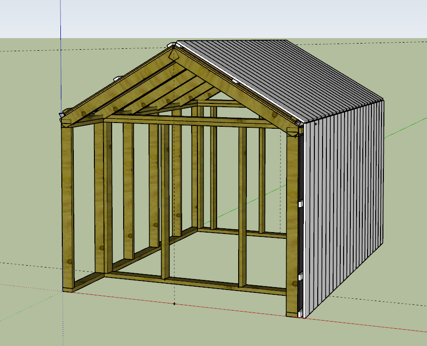Select the guide point on the red axis
Viewport: 427px width, 346px height.
(x=174, y=303)
